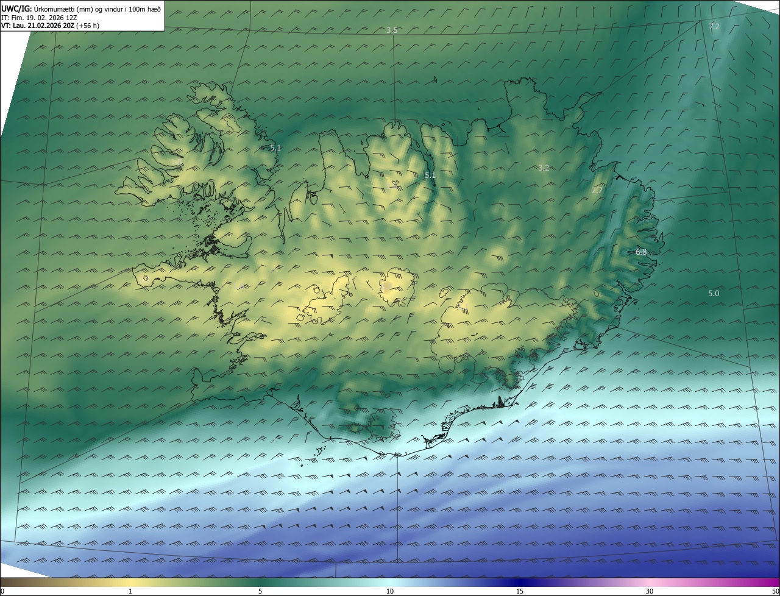Click the colorbar tick labeled 15
Image resolution: width=780 pixels, height=596 pixels.
click(x=520, y=591)
